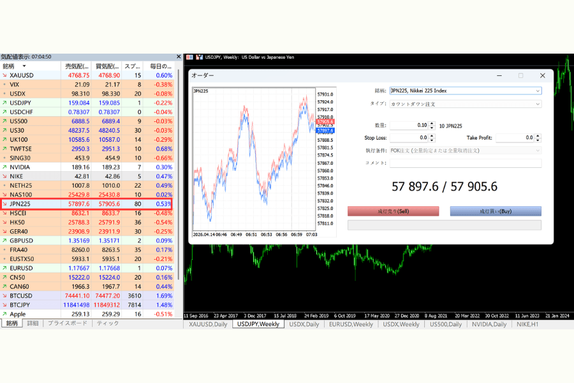Increase volume with the 数量 up stepper

[432, 123]
